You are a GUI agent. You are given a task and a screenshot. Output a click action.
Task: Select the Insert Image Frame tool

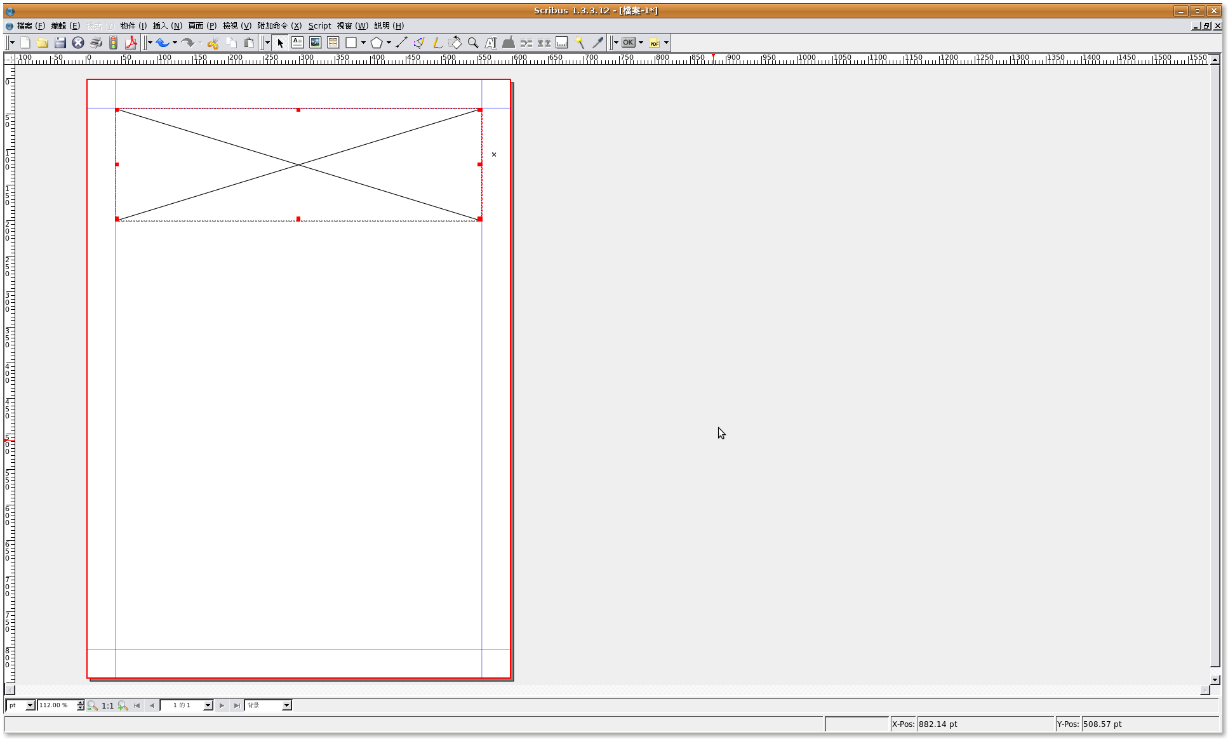315,43
